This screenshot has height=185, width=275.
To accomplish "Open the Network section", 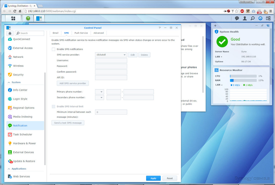I will pos(25,57).
